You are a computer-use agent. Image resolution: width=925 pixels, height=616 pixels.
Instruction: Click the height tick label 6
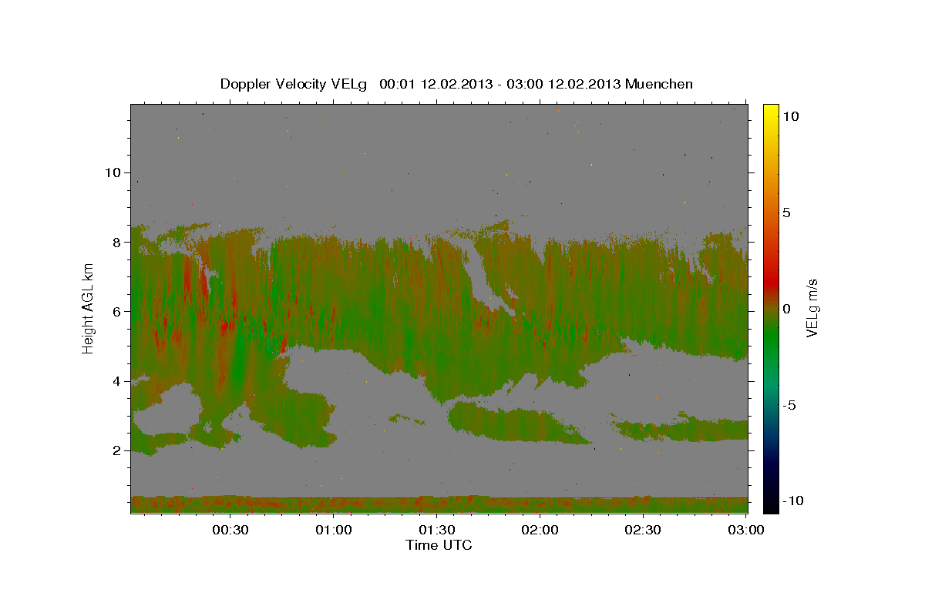116,312
